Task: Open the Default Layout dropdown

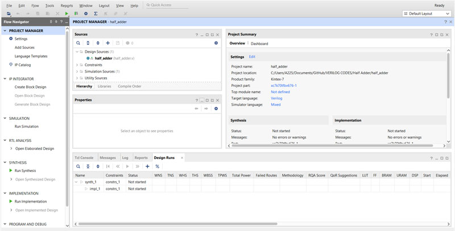Action: [x=425, y=13]
